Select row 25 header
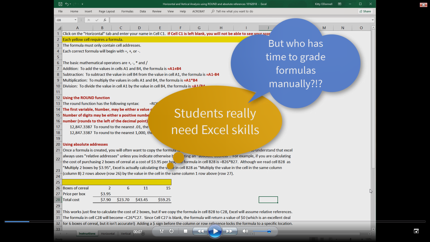Viewport: 430px width, 242px height. (58, 182)
